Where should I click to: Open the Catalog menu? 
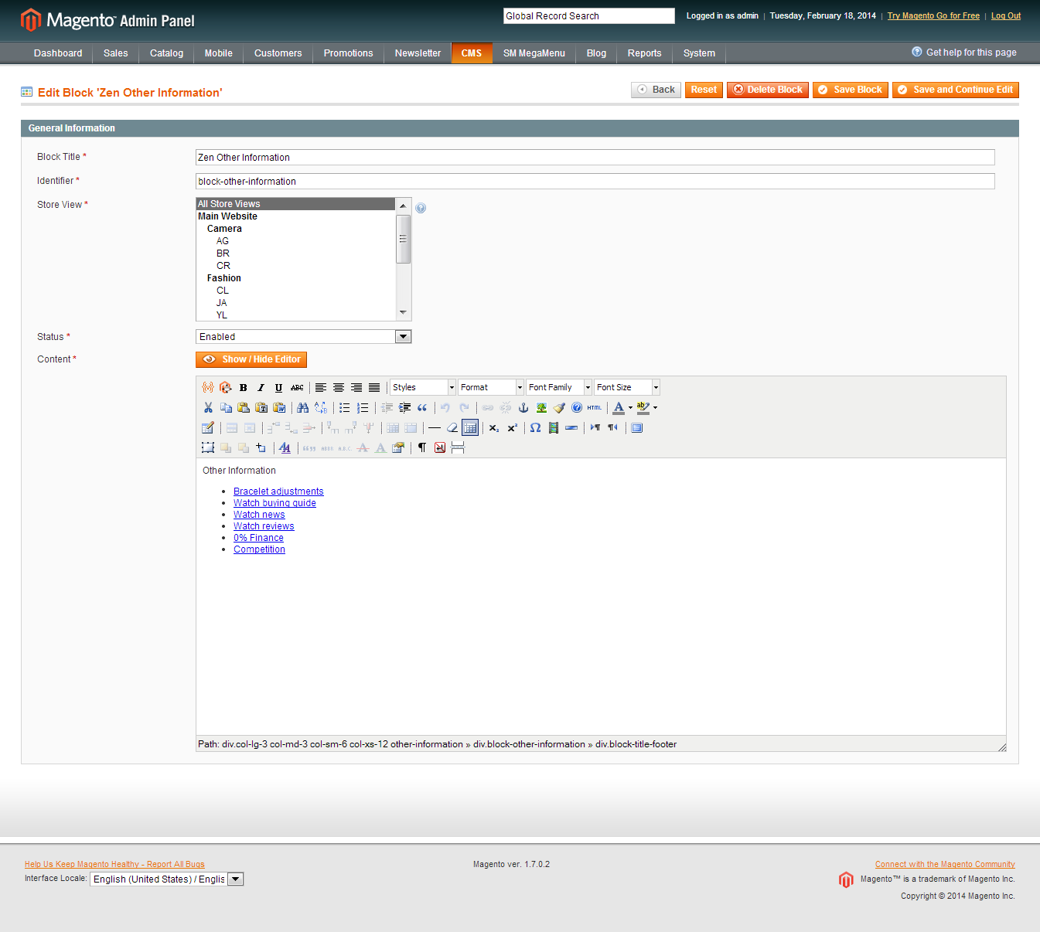coord(166,53)
